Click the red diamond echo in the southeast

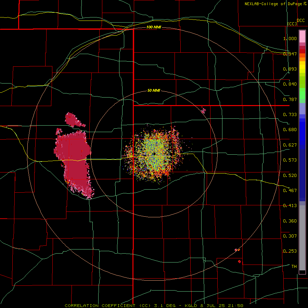[x=239, y=262]
